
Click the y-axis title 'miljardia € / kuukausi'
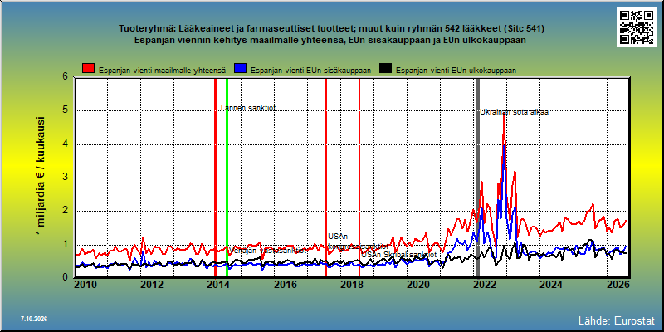click(x=41, y=177)
